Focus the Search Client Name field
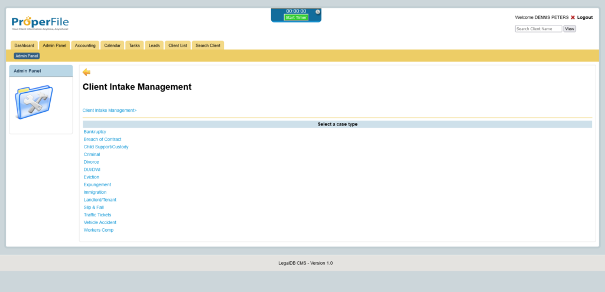This screenshot has height=292, width=605. click(x=538, y=29)
